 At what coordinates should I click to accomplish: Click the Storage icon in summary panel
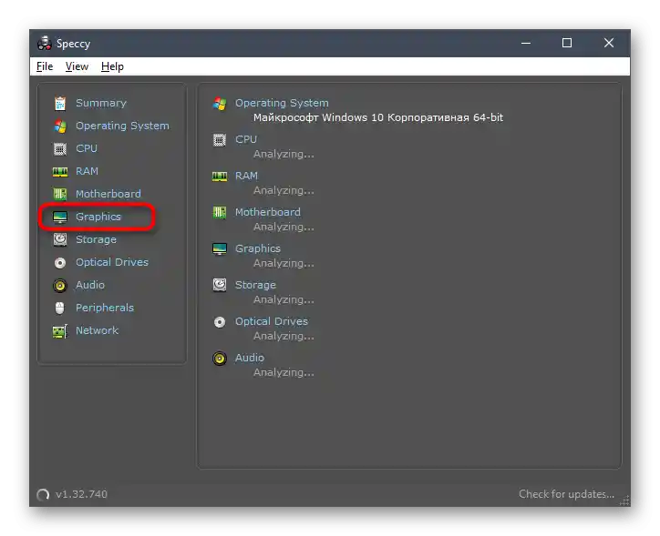coord(220,285)
